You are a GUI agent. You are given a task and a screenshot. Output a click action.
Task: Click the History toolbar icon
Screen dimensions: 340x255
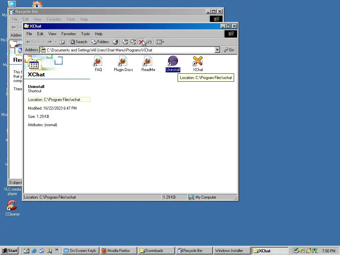(115, 42)
